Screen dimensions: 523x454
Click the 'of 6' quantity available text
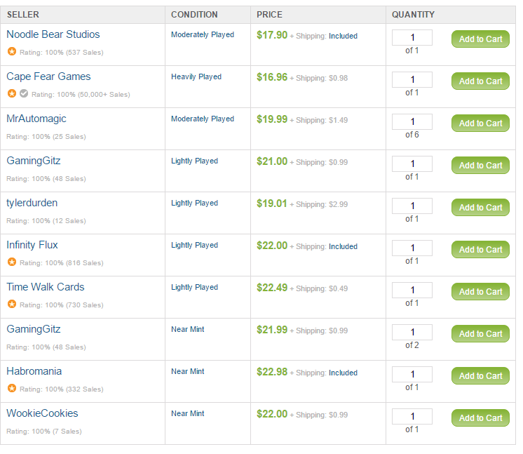412,135
